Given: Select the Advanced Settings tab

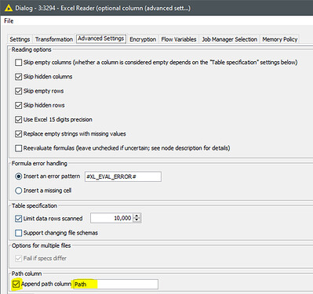Looking at the screenshot, I should tap(101, 38).
